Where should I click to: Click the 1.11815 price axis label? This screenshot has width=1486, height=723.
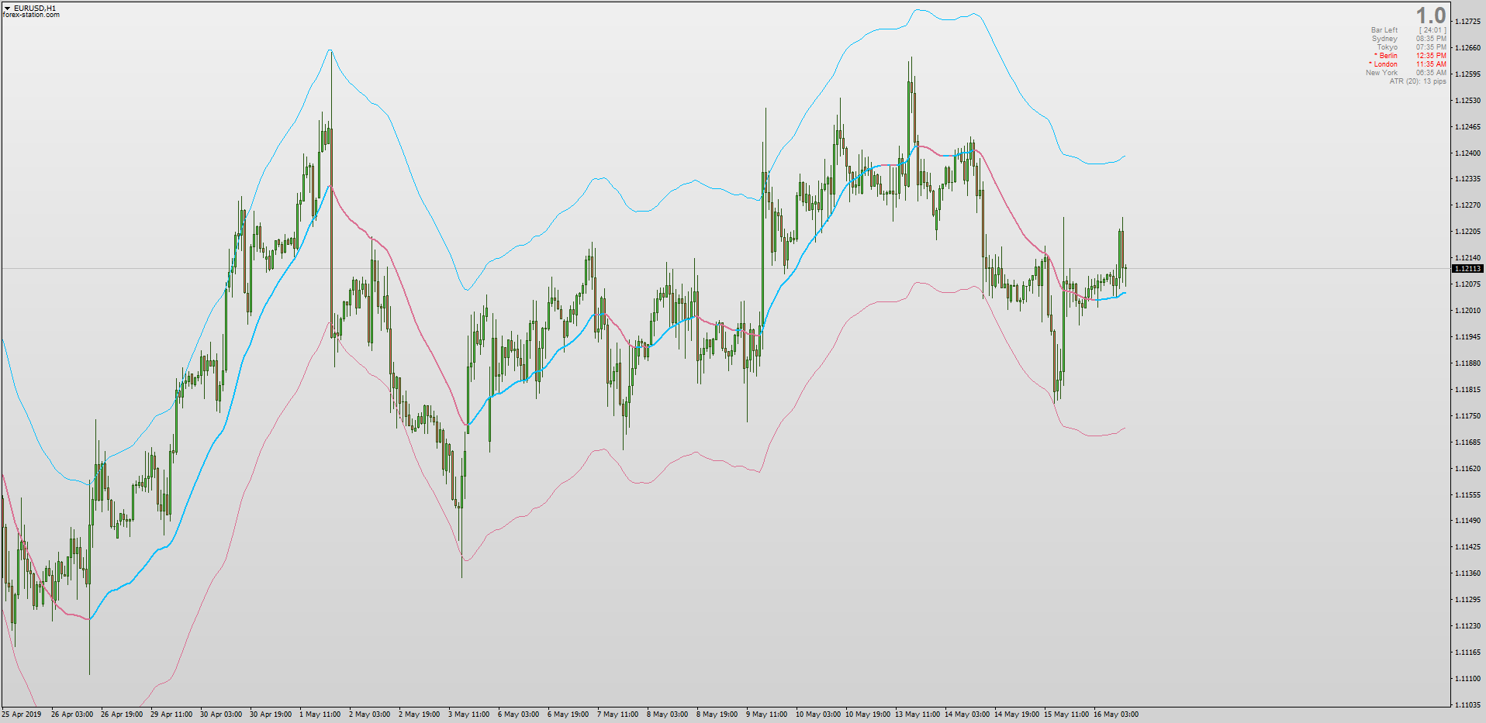pos(1468,390)
